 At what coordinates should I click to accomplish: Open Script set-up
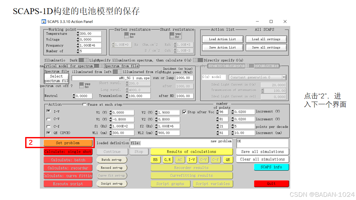pos(111,183)
